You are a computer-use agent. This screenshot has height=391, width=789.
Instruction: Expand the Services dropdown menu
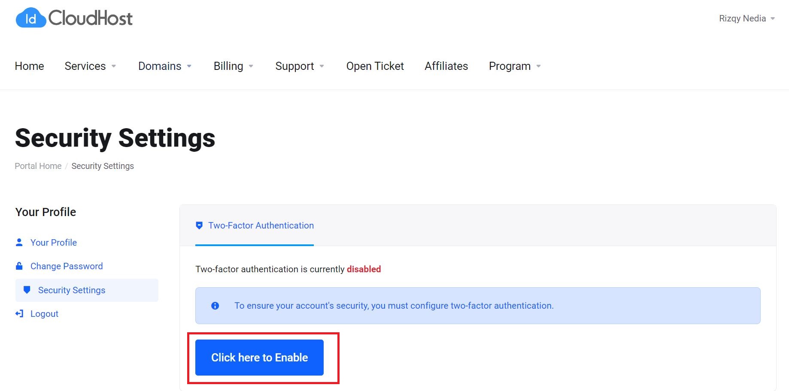click(x=90, y=66)
